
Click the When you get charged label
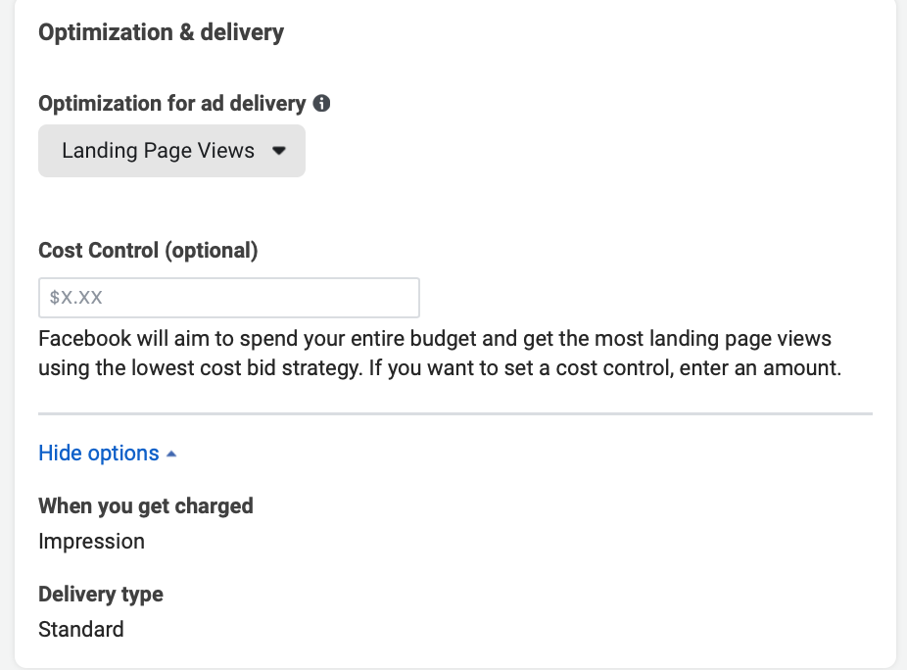coord(146,506)
